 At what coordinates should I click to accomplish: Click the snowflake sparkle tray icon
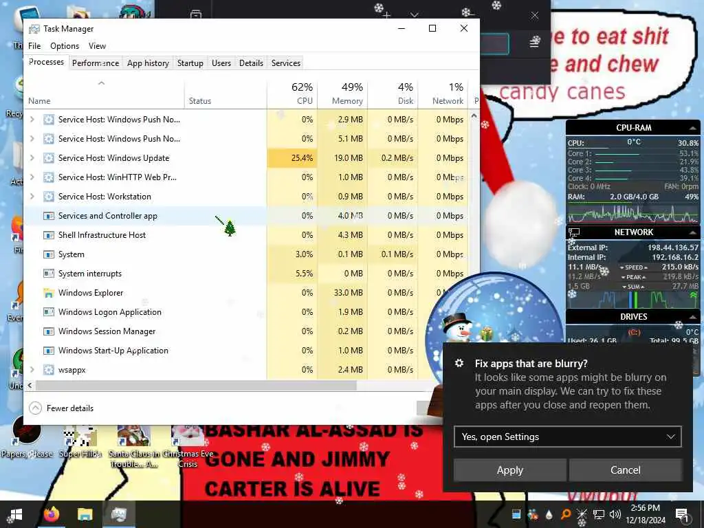pyautogui.click(x=582, y=514)
